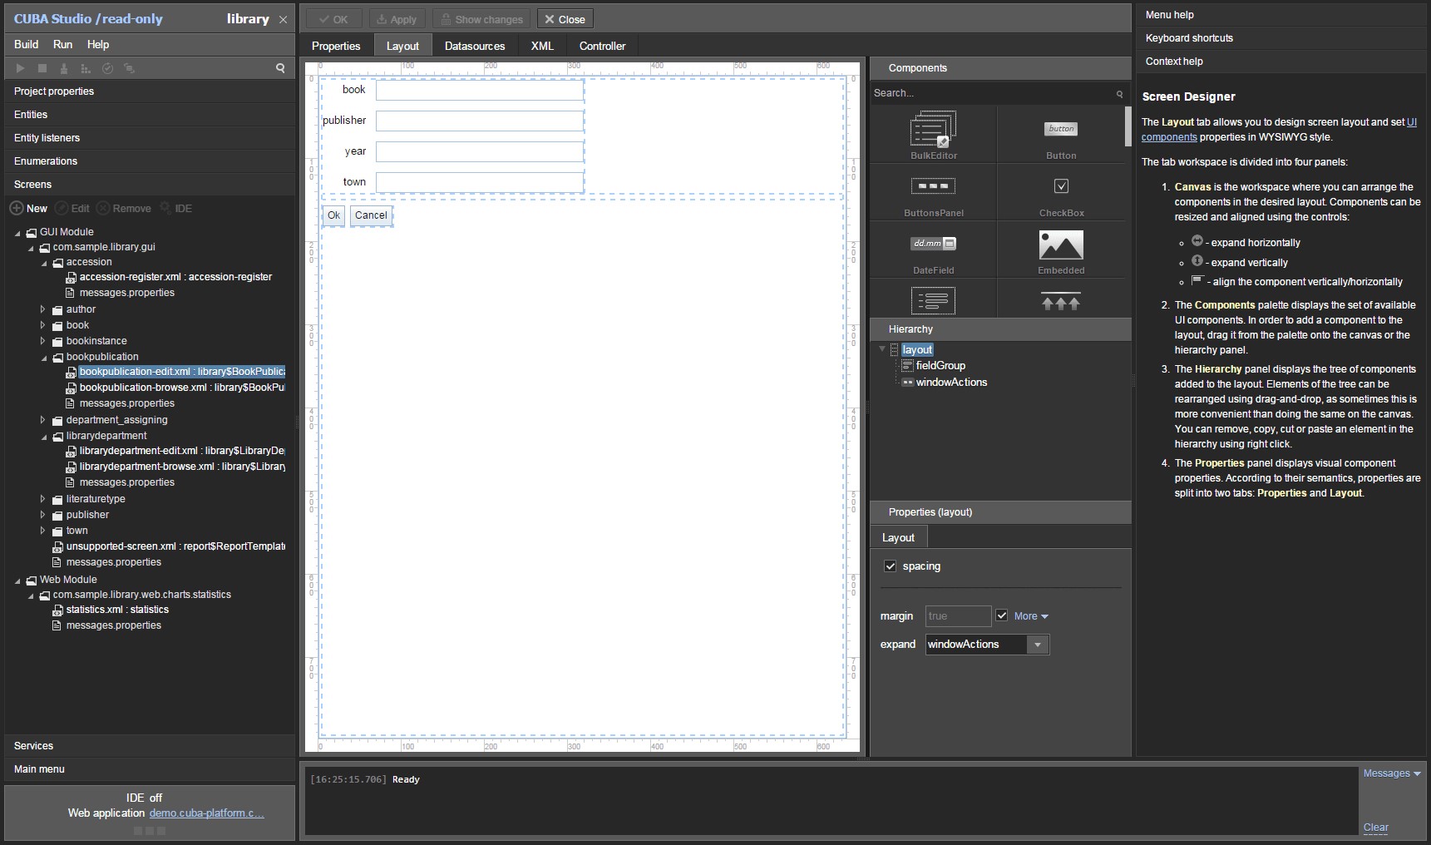Uncheck the checkbox next to margin field
Image resolution: width=1431 pixels, height=845 pixels.
[1002, 616]
